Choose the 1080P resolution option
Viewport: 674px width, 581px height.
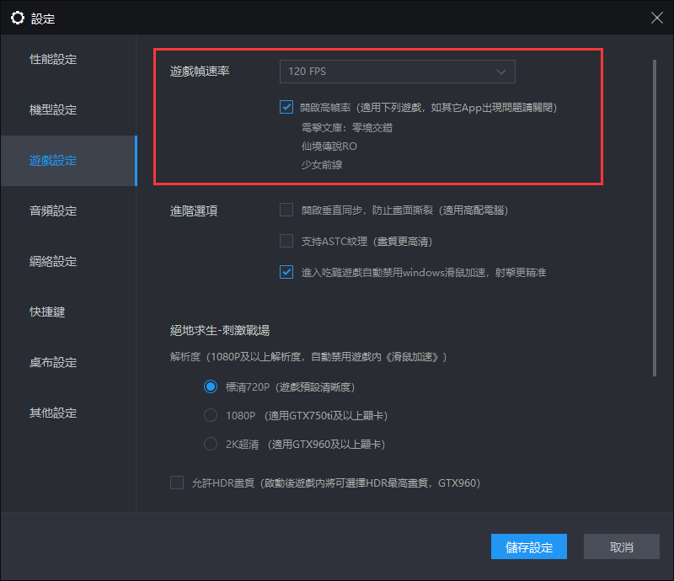211,415
